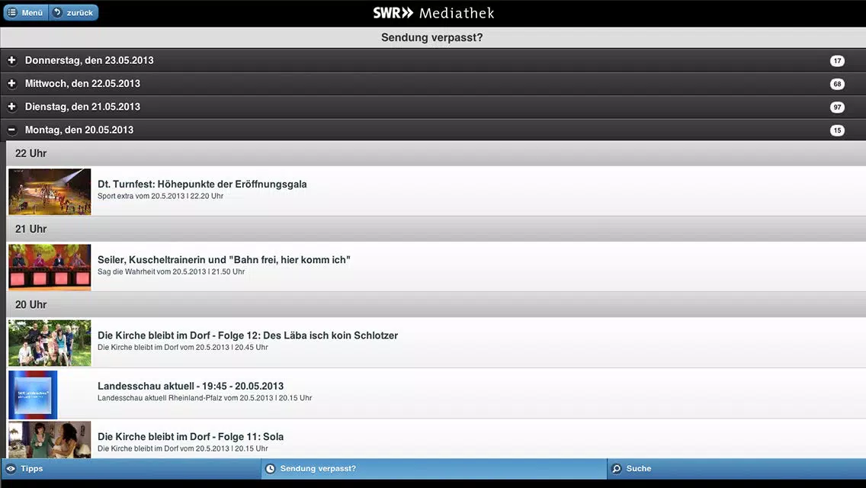Click the SWR Mediathek logo
Viewport: 866px width, 488px height.
pyautogui.click(x=433, y=13)
